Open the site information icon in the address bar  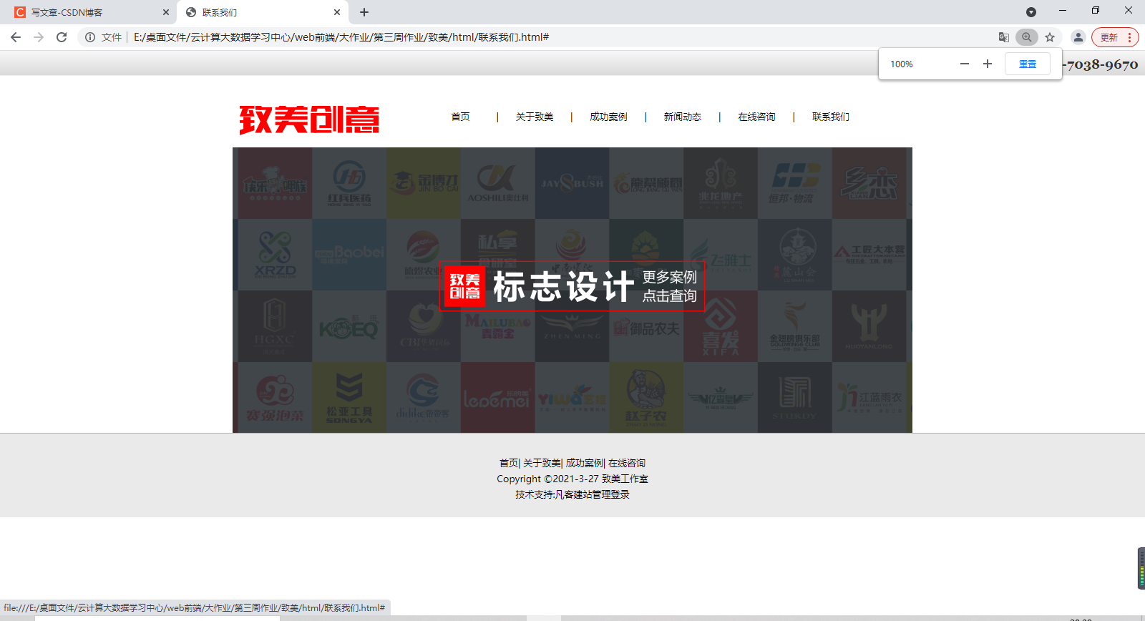click(x=90, y=37)
